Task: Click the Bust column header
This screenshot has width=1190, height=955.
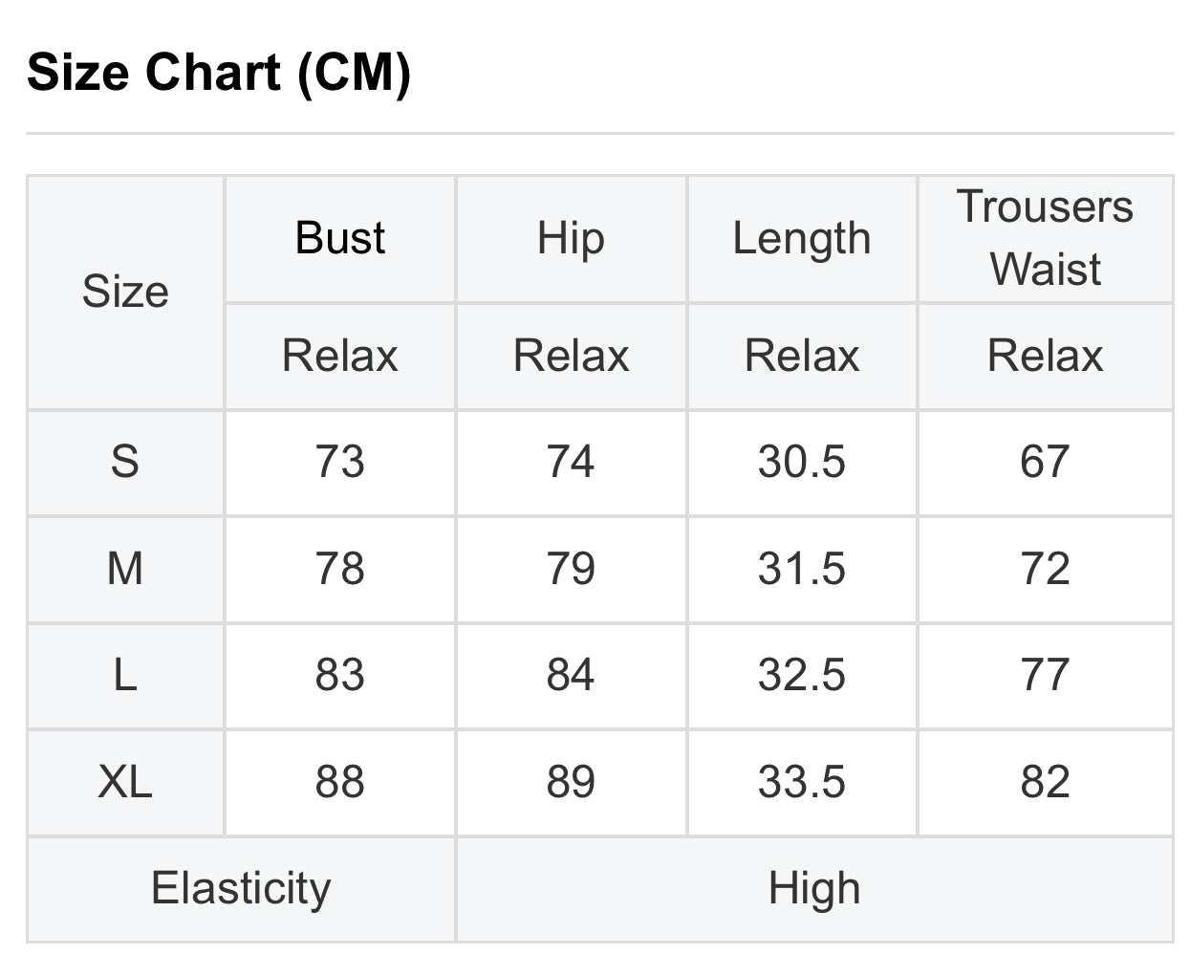Action: 340,238
